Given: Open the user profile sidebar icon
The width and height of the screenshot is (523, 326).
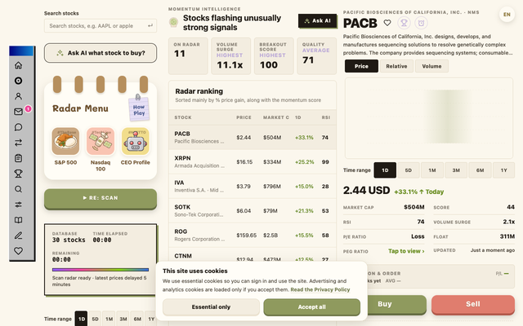Looking at the screenshot, I should pos(18,96).
